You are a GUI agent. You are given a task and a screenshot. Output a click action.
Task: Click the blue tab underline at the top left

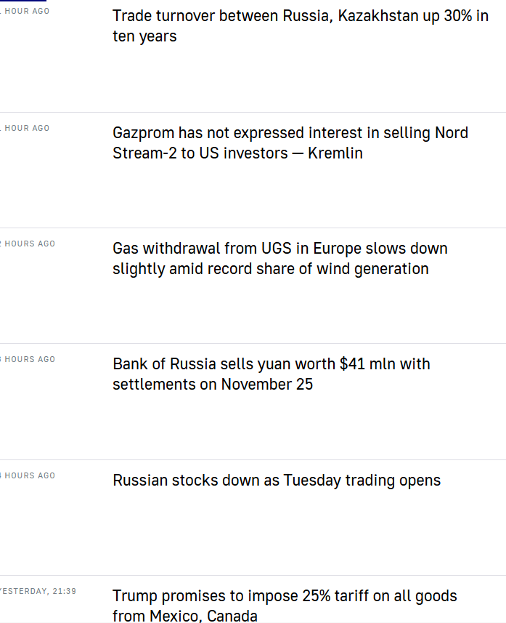pos(23,1)
